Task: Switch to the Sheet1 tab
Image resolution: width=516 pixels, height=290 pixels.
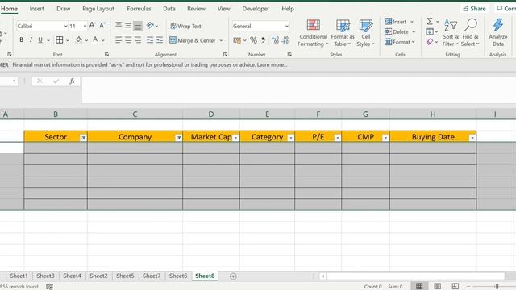Action: (19, 275)
